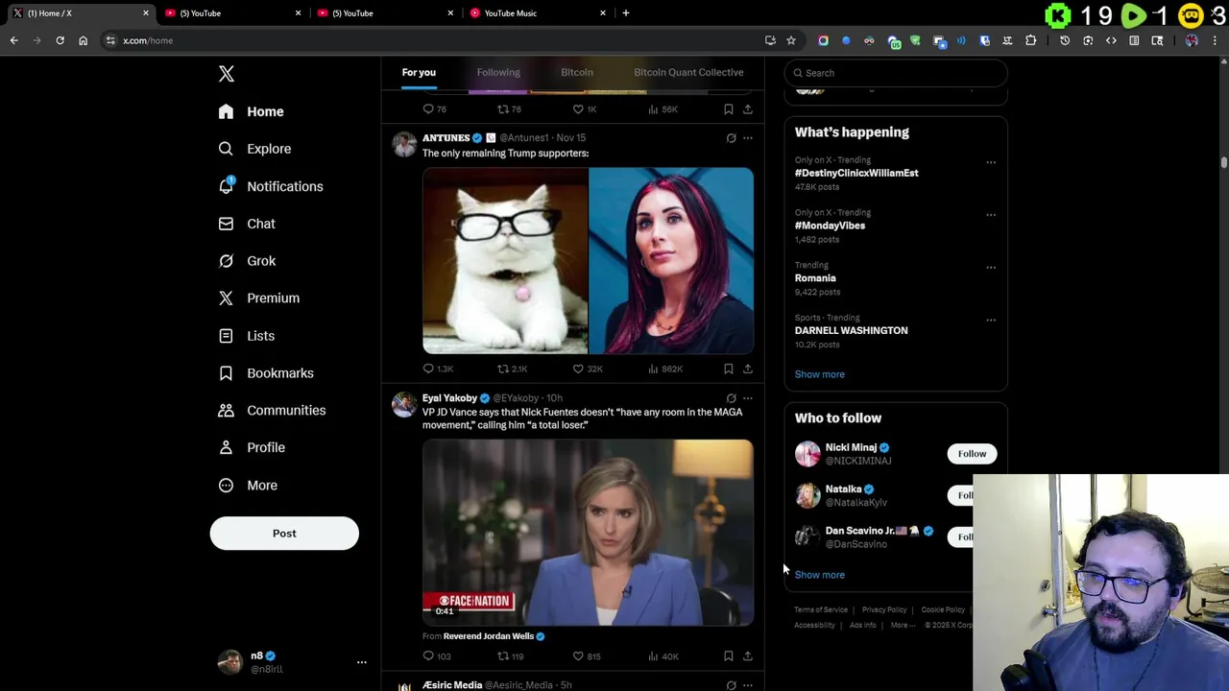Click the X logo in the sidebar
Screen dimensions: 1229x691
point(227,74)
